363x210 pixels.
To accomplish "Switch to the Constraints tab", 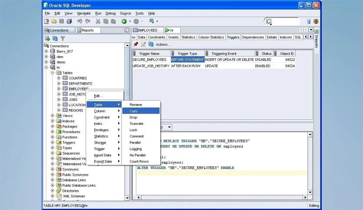I will click(156, 37).
